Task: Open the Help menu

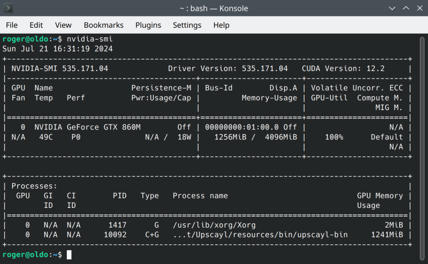Action: pyautogui.click(x=221, y=25)
